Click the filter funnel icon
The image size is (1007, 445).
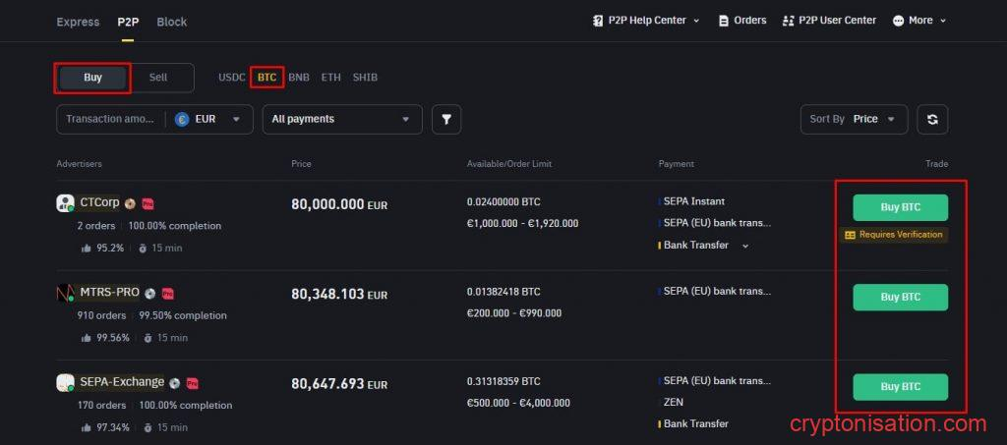(x=445, y=119)
